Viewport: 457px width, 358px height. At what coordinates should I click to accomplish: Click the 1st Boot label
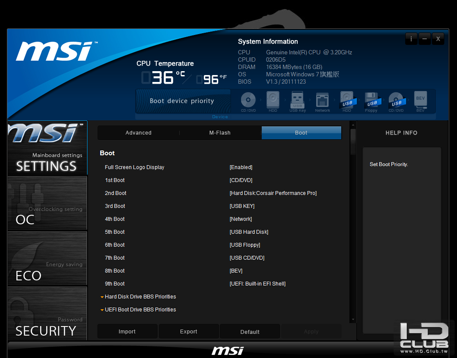[x=114, y=180]
